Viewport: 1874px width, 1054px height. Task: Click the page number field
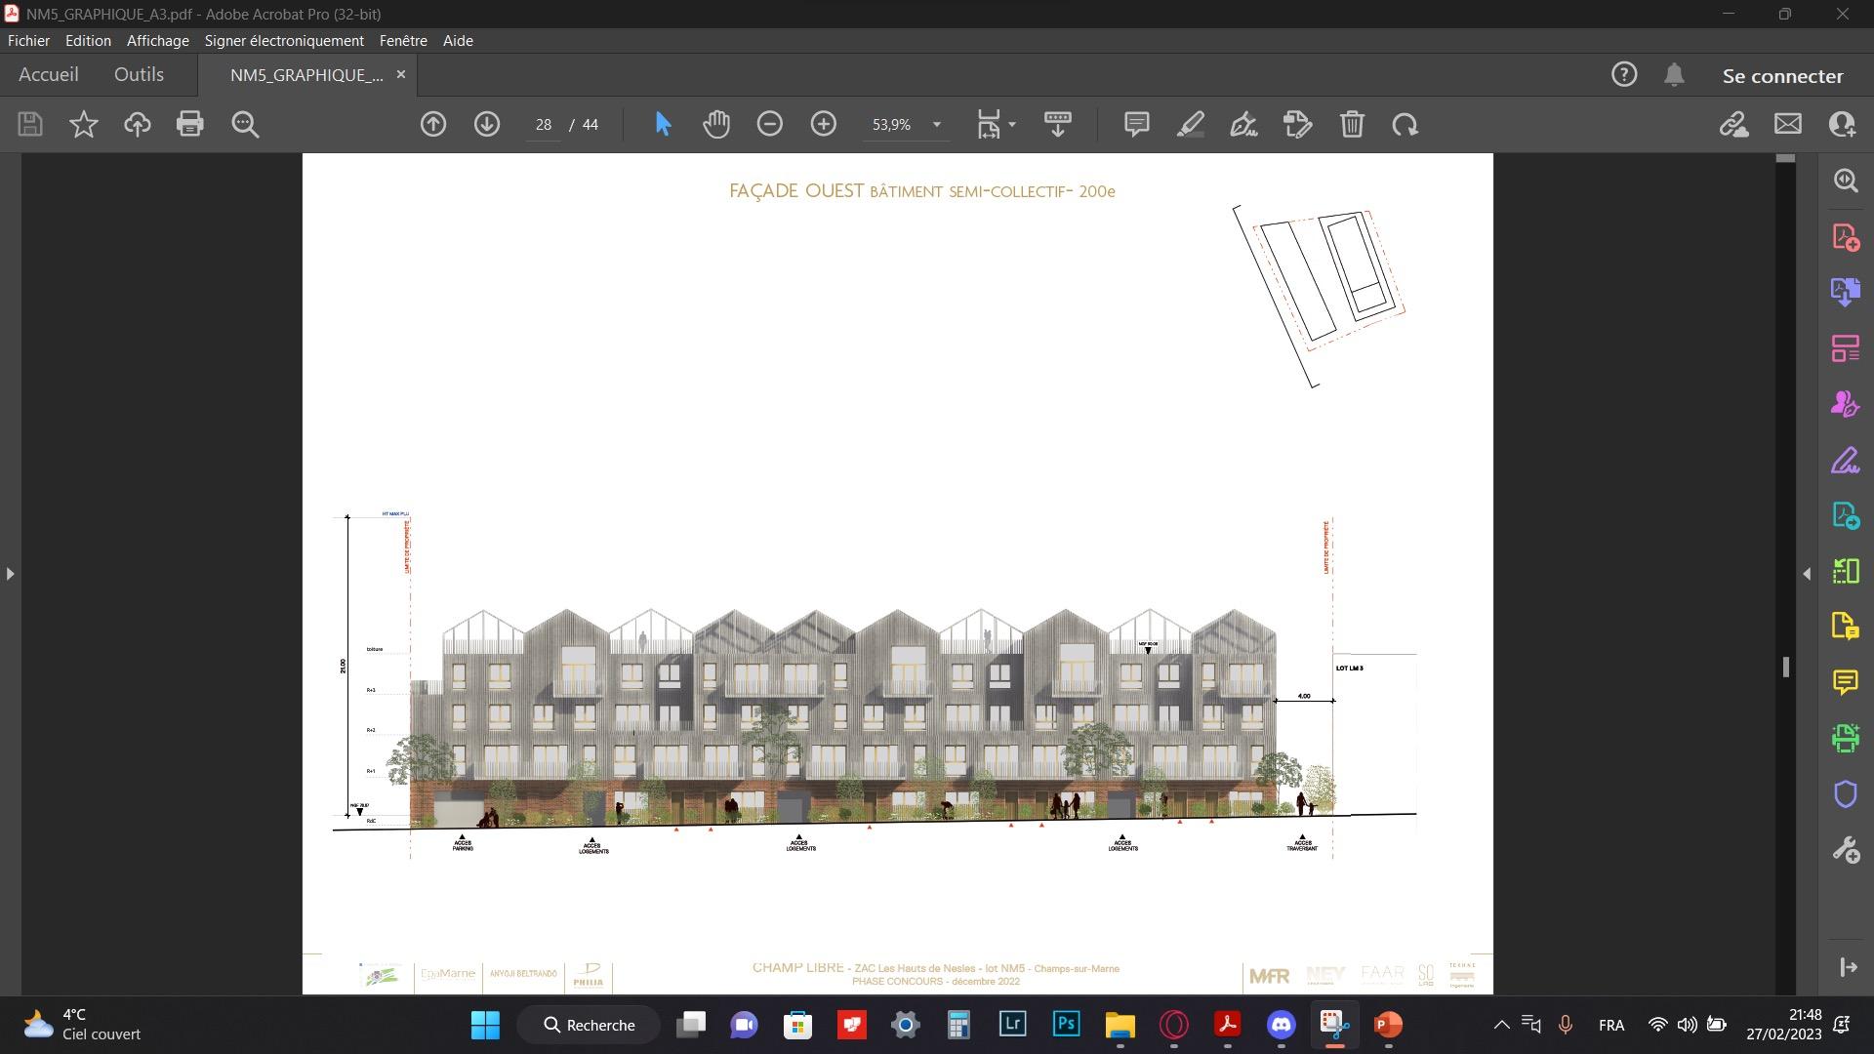click(x=544, y=125)
